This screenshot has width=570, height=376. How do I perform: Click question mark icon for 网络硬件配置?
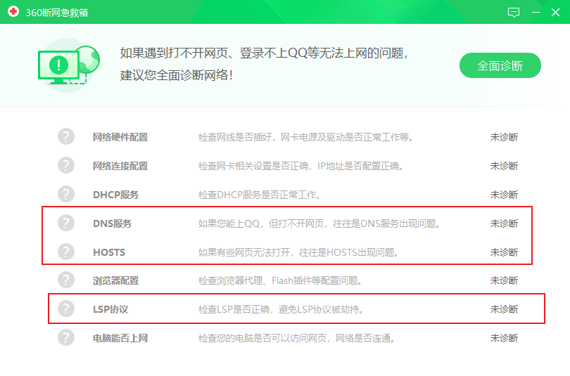click(66, 136)
